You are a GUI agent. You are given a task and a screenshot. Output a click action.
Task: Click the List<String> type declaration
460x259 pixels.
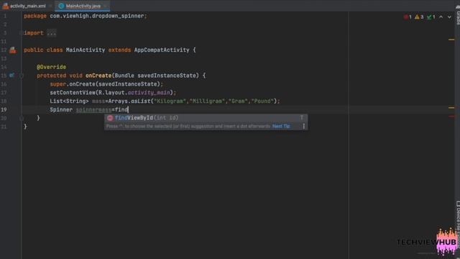69,101
